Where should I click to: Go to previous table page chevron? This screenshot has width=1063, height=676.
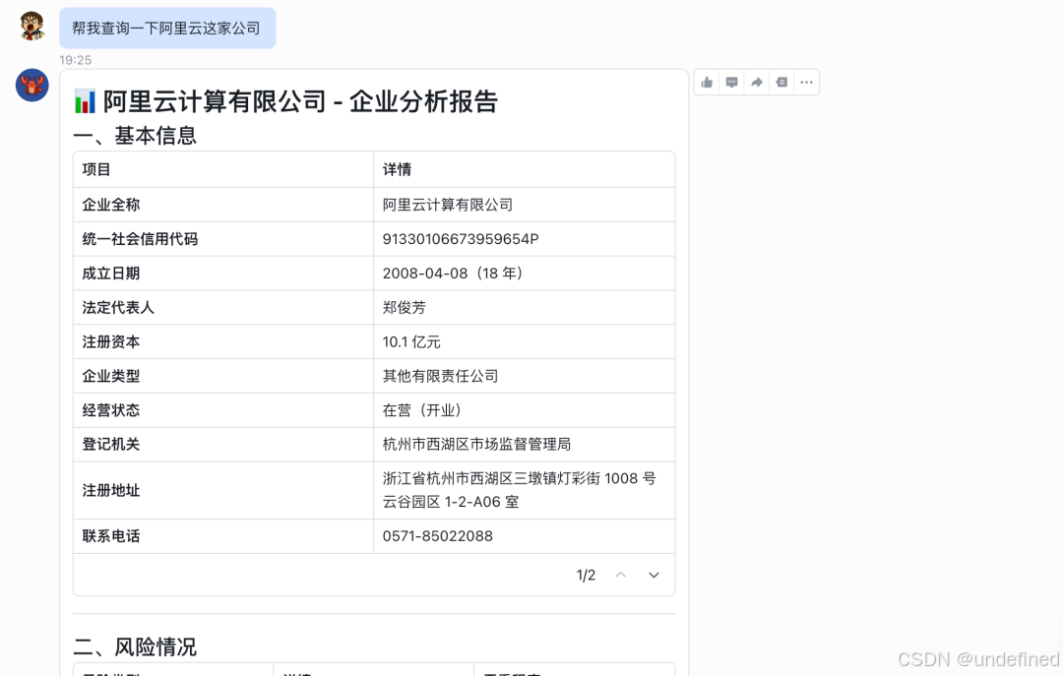[620, 575]
